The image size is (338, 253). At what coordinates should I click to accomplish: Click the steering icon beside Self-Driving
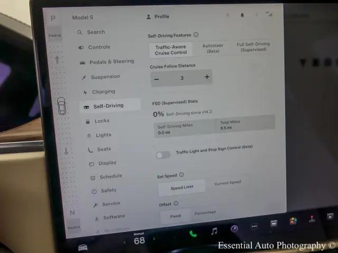point(87,107)
